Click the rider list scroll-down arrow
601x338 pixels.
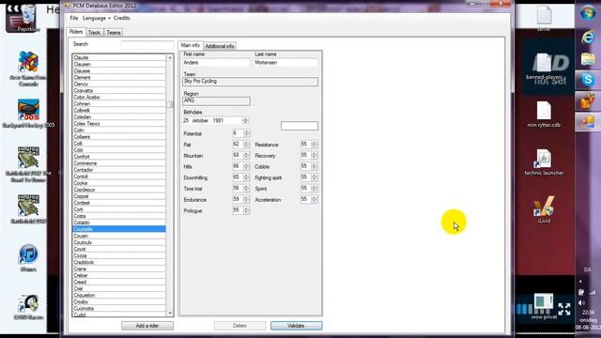(170, 313)
